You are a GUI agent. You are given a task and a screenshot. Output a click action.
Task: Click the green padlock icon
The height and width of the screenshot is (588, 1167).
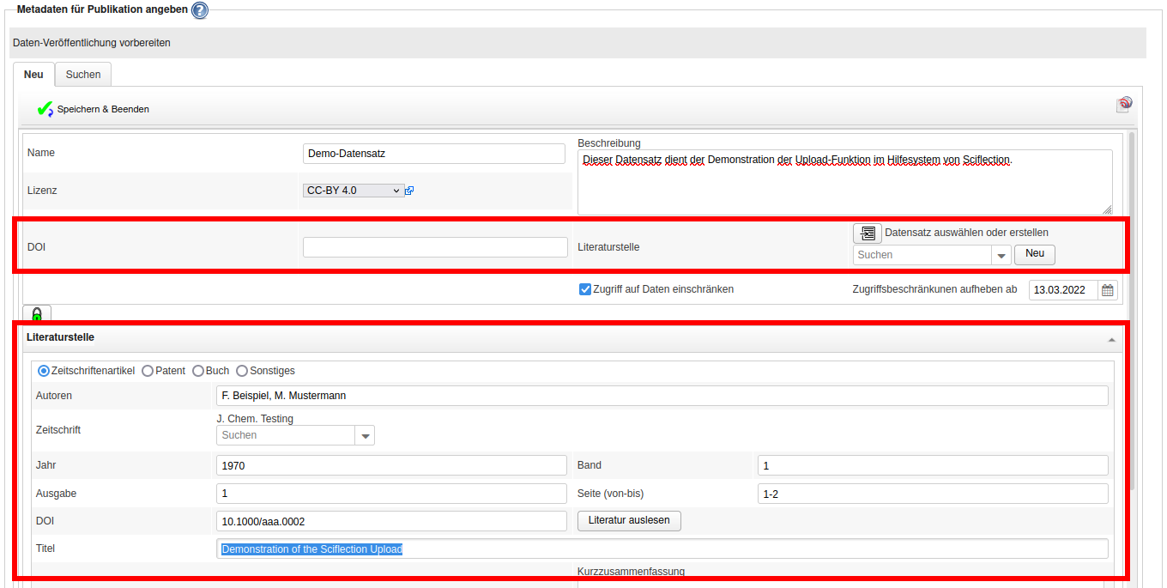point(37,314)
